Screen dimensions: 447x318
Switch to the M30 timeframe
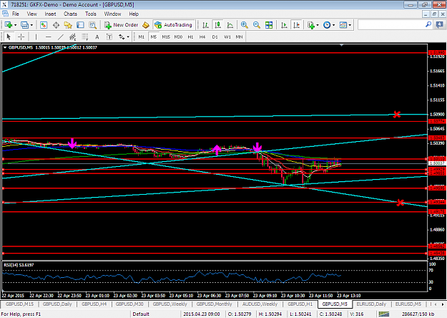[178, 37]
